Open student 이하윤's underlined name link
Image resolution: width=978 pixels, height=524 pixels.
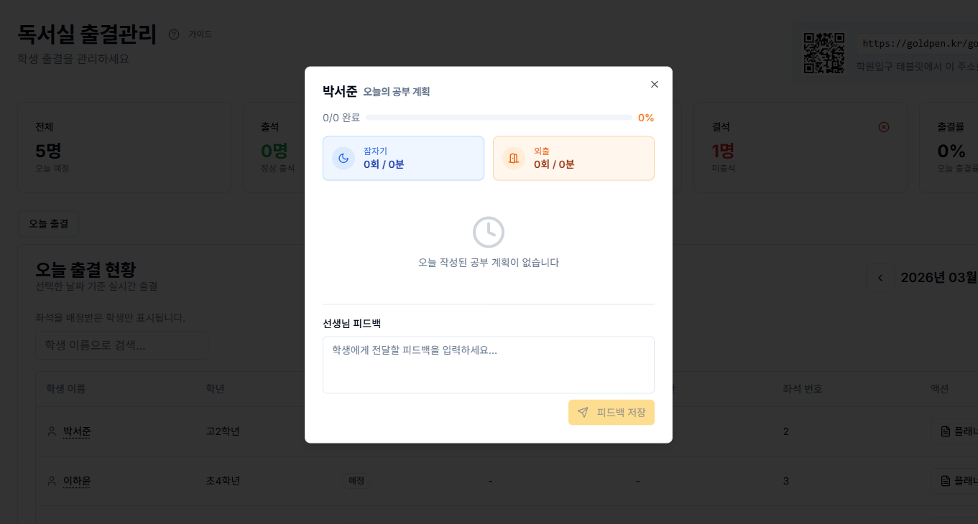(x=77, y=481)
